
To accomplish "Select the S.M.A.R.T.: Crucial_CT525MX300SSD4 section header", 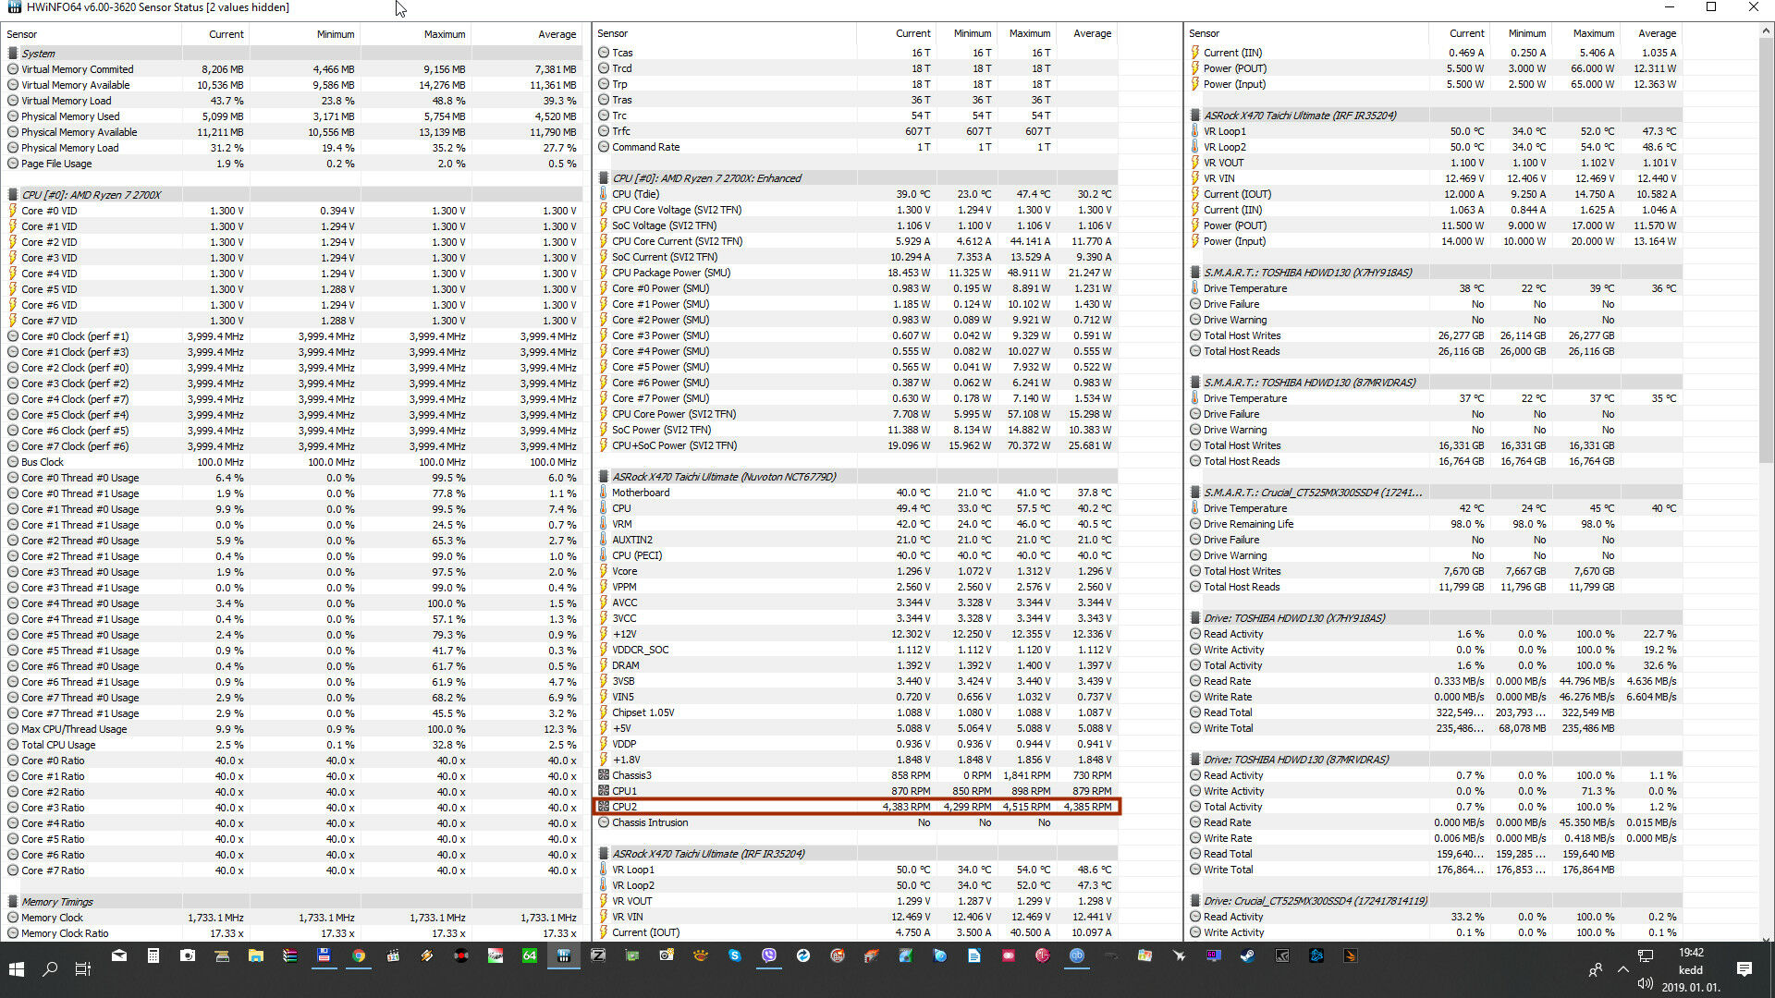I will click(x=1433, y=493).
